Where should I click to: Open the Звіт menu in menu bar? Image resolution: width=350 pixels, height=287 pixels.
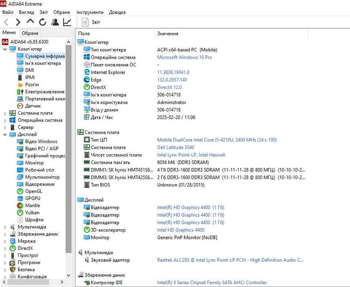pos(44,12)
